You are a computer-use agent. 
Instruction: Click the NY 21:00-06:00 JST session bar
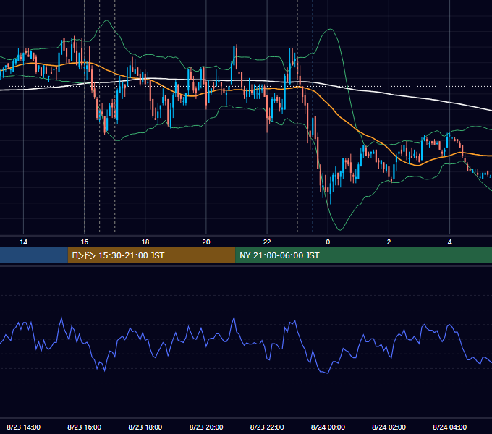[x=364, y=255]
